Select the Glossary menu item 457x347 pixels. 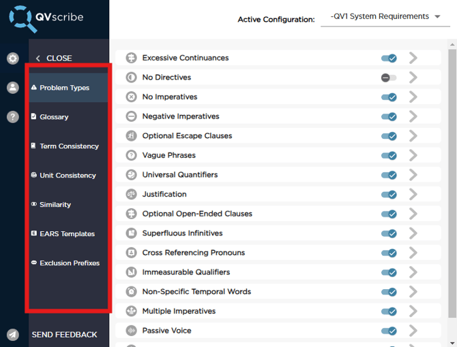(54, 117)
